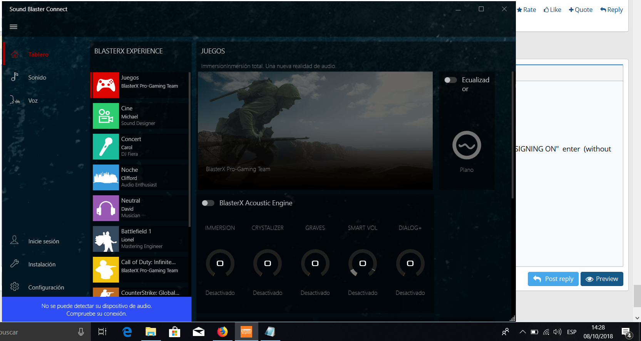Select the Call of Duty profile icon
This screenshot has height=341, width=641.
click(x=106, y=269)
